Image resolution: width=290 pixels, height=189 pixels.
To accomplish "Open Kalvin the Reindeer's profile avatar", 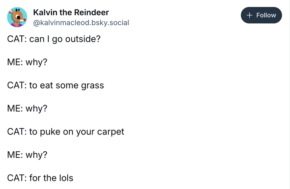I will click(17, 17).
